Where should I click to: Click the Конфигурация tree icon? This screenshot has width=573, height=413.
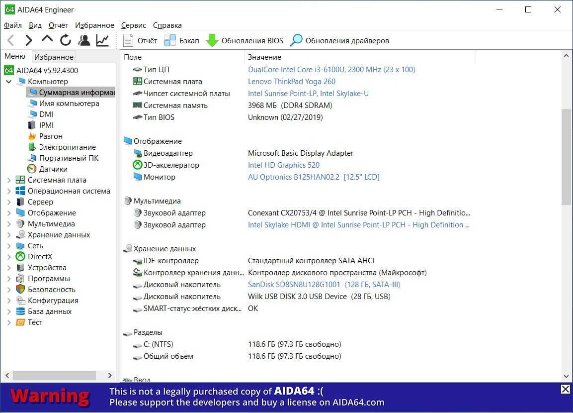pos(20,301)
